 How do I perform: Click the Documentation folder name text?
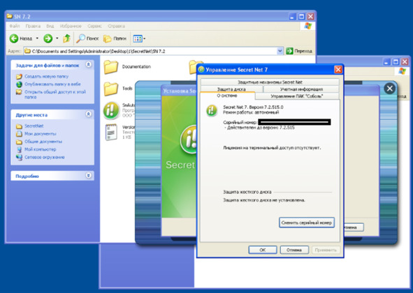point(136,67)
